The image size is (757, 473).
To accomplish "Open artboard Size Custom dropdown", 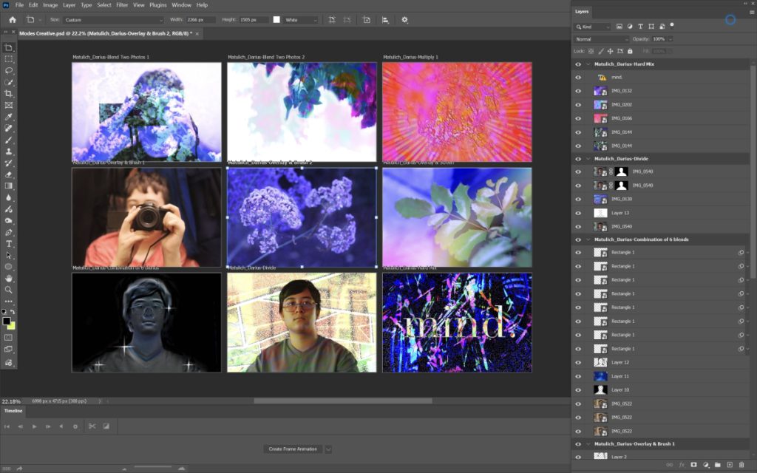I will tap(113, 20).
